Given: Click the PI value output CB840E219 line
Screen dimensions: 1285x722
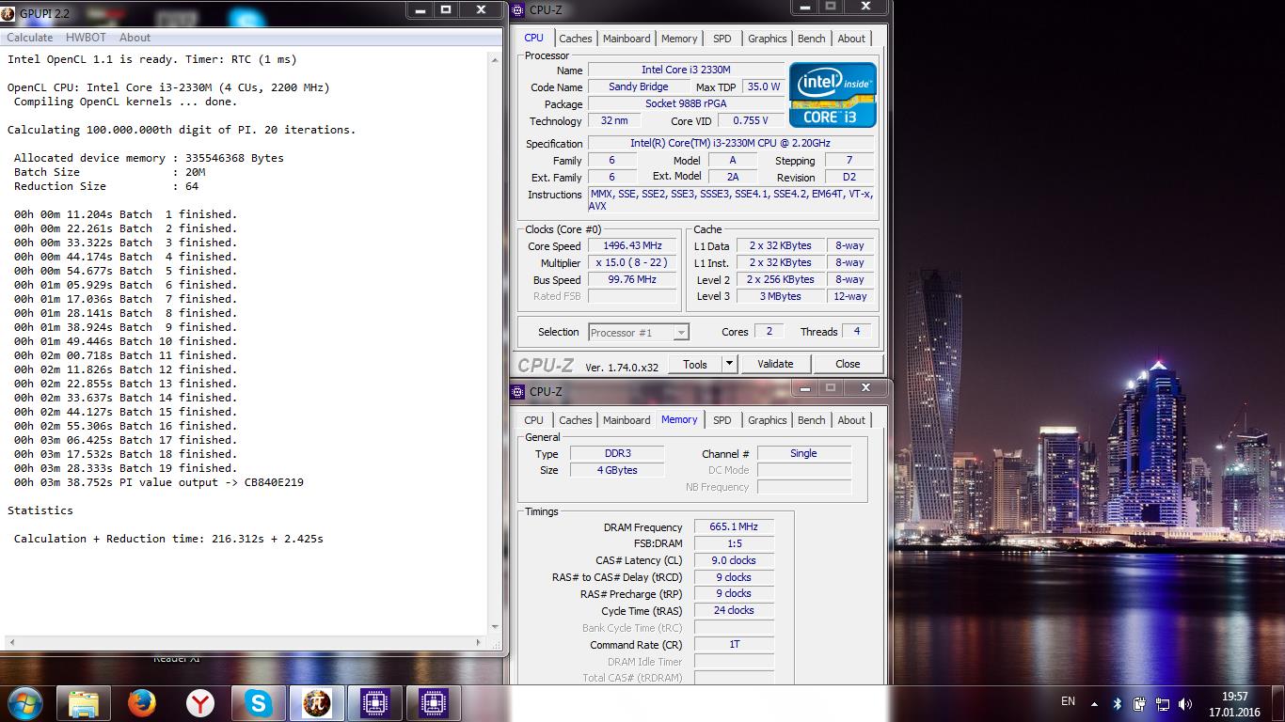Looking at the screenshot, I should 158,482.
